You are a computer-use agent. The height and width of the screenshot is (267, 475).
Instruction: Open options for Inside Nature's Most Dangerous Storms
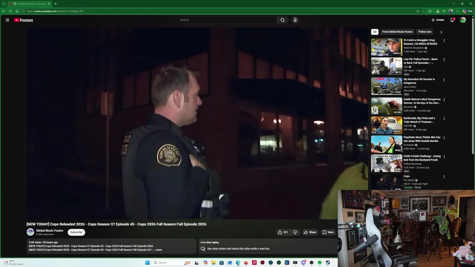[444, 100]
